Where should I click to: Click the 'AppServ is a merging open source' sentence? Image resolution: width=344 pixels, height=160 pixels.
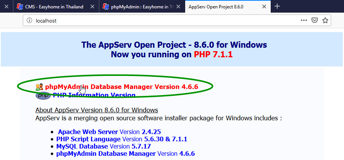tap(158, 118)
